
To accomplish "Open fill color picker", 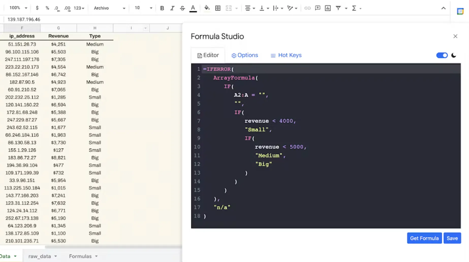I will pos(207,8).
